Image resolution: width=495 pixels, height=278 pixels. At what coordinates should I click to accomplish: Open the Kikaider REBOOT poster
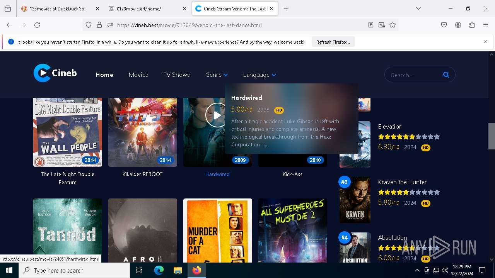(x=143, y=132)
